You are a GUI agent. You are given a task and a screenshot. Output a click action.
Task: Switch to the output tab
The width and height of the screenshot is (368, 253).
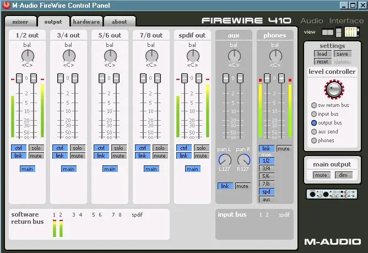[53, 21]
